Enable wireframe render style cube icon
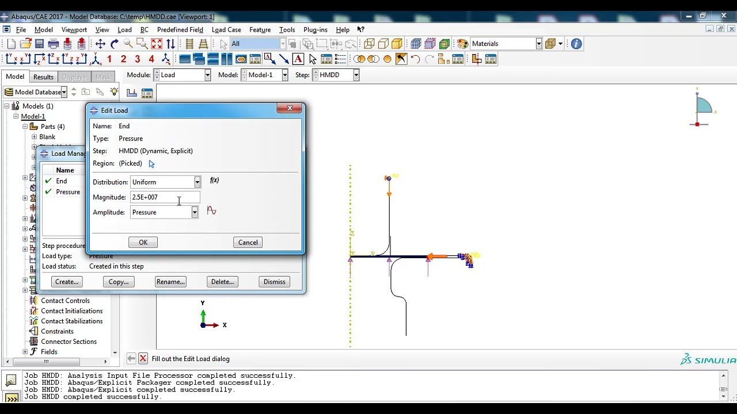Screen dimensions: 737x414 369,44
